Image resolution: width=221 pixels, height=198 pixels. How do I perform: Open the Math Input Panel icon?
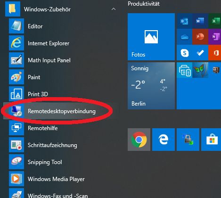click(x=16, y=60)
